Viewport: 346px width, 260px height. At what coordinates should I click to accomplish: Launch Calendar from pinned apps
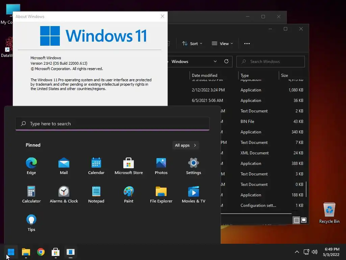96,166
